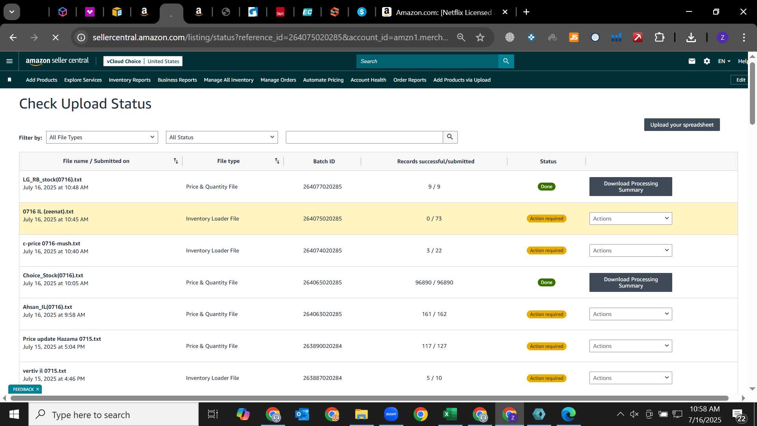Click batch ID 264075020285
The height and width of the screenshot is (426, 757).
(323, 219)
